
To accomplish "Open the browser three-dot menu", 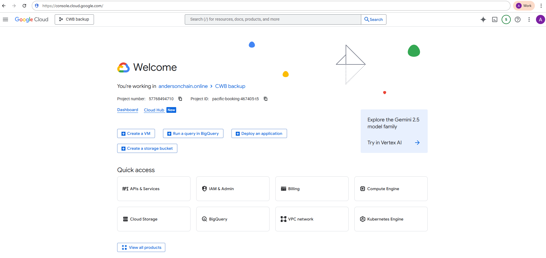I will (x=541, y=6).
